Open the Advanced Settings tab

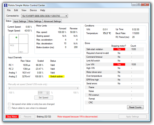[x=52, y=21]
